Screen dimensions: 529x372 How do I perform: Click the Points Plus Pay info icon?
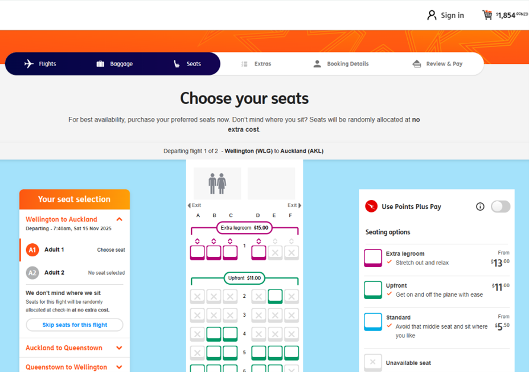pos(480,207)
